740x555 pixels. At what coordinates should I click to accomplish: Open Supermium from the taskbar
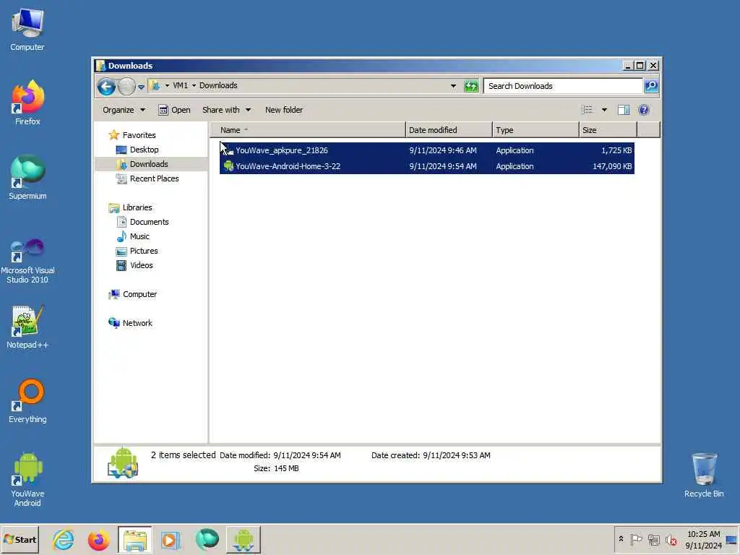click(207, 540)
